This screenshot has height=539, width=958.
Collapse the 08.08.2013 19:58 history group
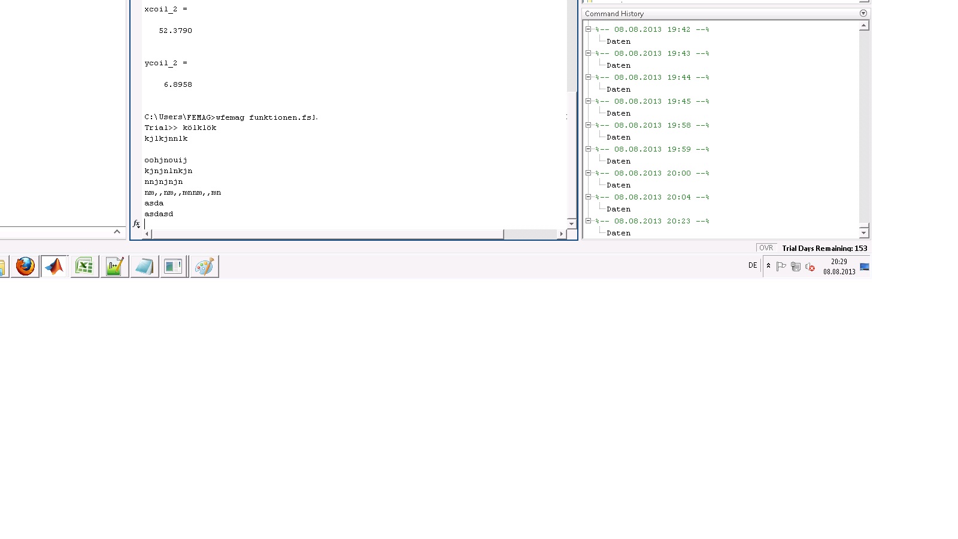pyautogui.click(x=588, y=125)
